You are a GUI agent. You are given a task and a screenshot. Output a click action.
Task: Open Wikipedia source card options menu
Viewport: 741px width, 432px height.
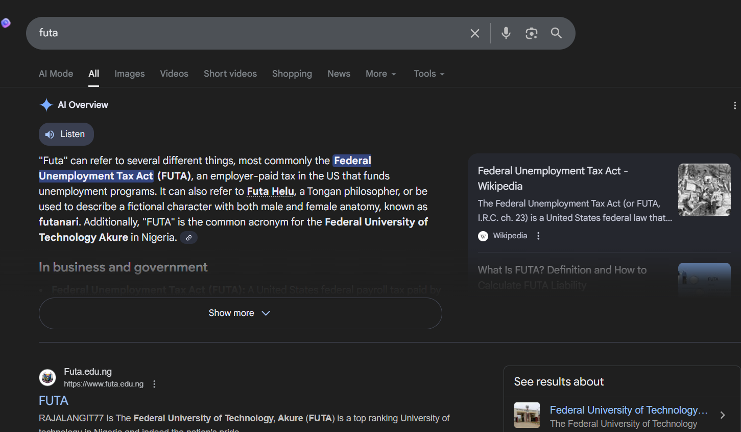point(538,236)
